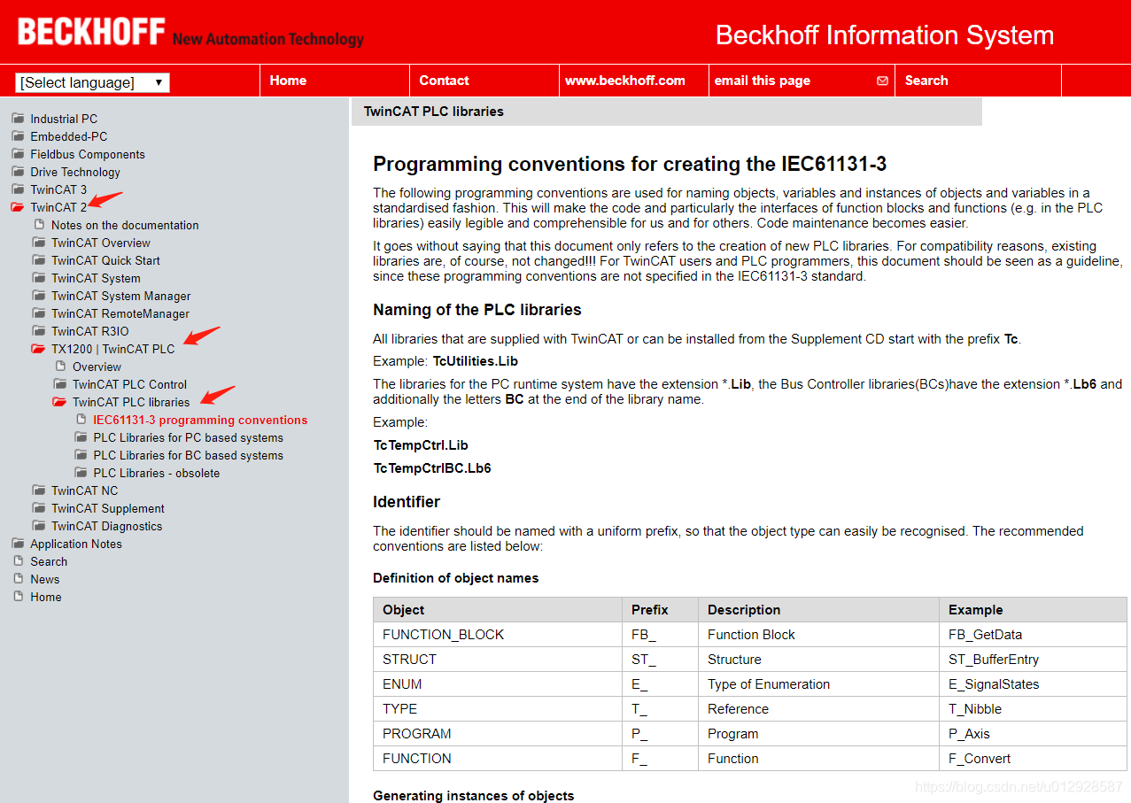Open the Home page at the tree bottom
Image resolution: width=1131 pixels, height=803 pixels.
click(x=46, y=597)
